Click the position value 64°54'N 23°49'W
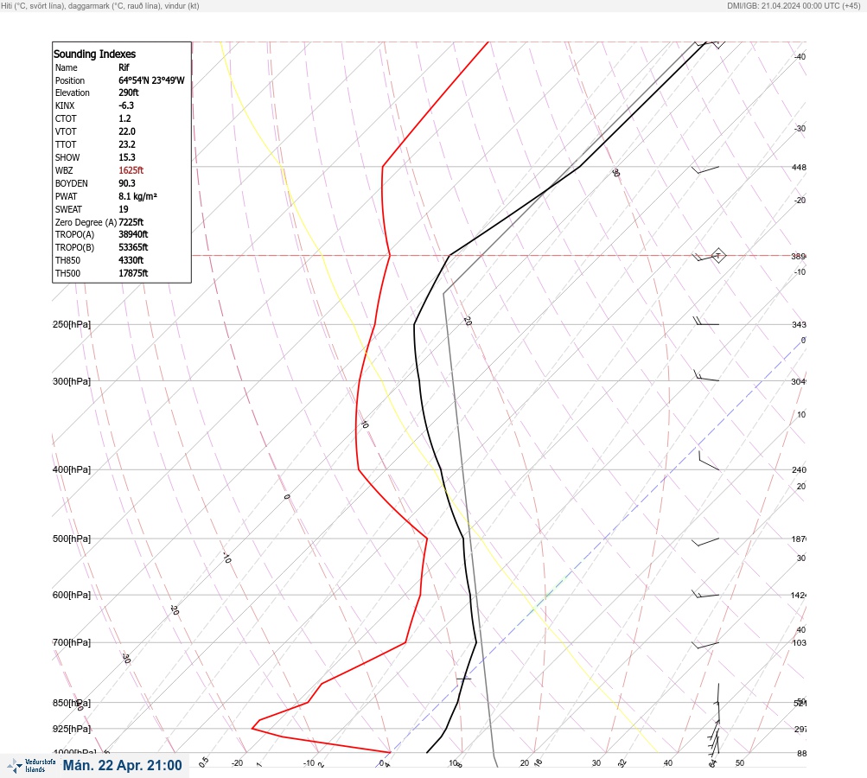 151,80
